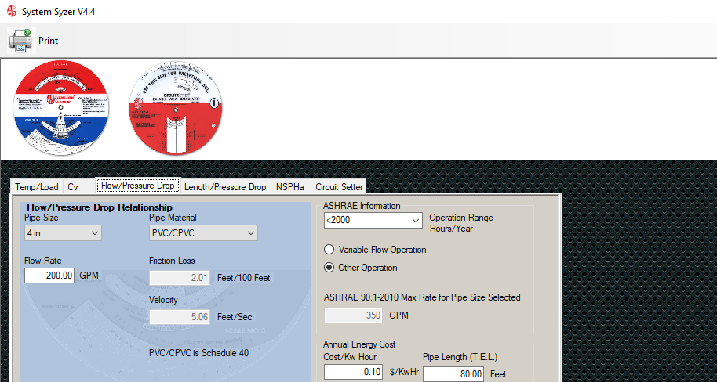
Task: Click the Cost/Kw Hour input field
Action: pos(353,372)
